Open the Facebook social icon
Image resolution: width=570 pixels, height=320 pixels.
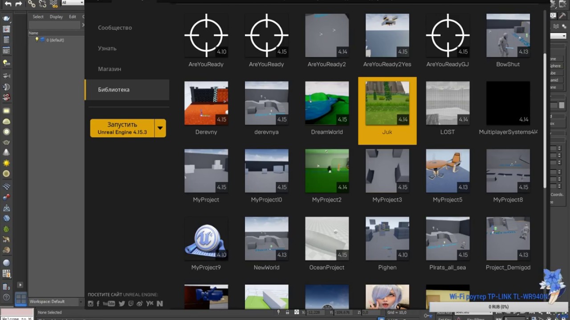click(98, 304)
